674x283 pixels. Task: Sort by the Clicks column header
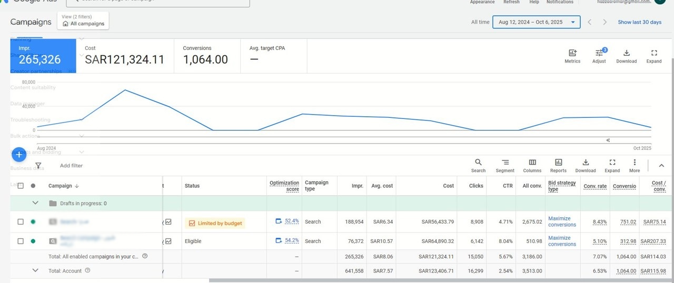[x=476, y=186]
